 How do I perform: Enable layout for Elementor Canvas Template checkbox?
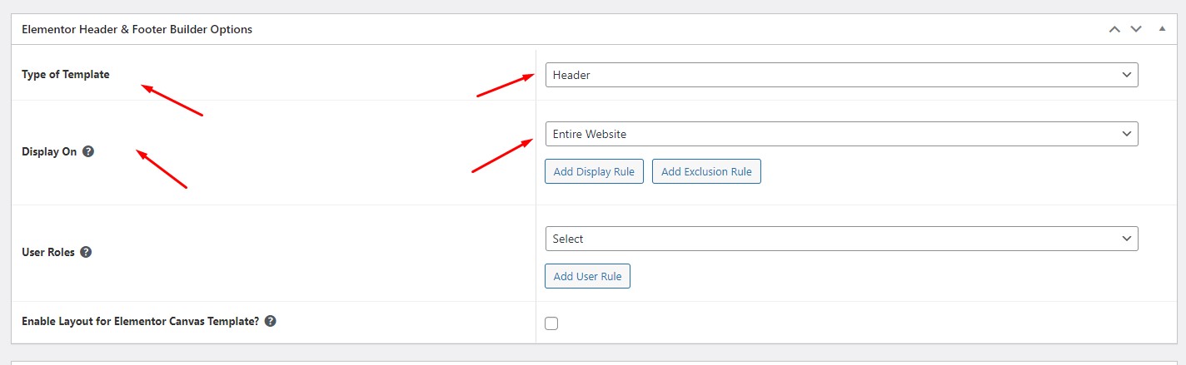coord(551,323)
